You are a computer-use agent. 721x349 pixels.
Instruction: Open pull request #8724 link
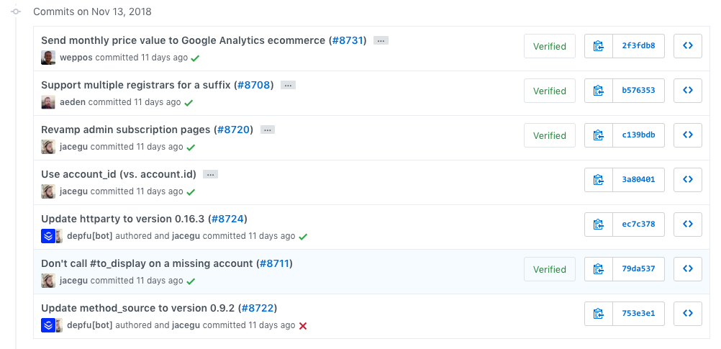pyautogui.click(x=229, y=219)
